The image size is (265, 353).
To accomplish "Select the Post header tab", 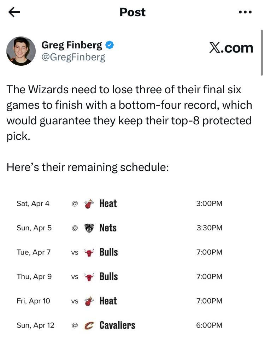I will [x=132, y=12].
